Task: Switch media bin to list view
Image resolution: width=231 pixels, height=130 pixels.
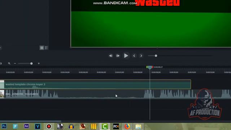Action: coord(47,48)
